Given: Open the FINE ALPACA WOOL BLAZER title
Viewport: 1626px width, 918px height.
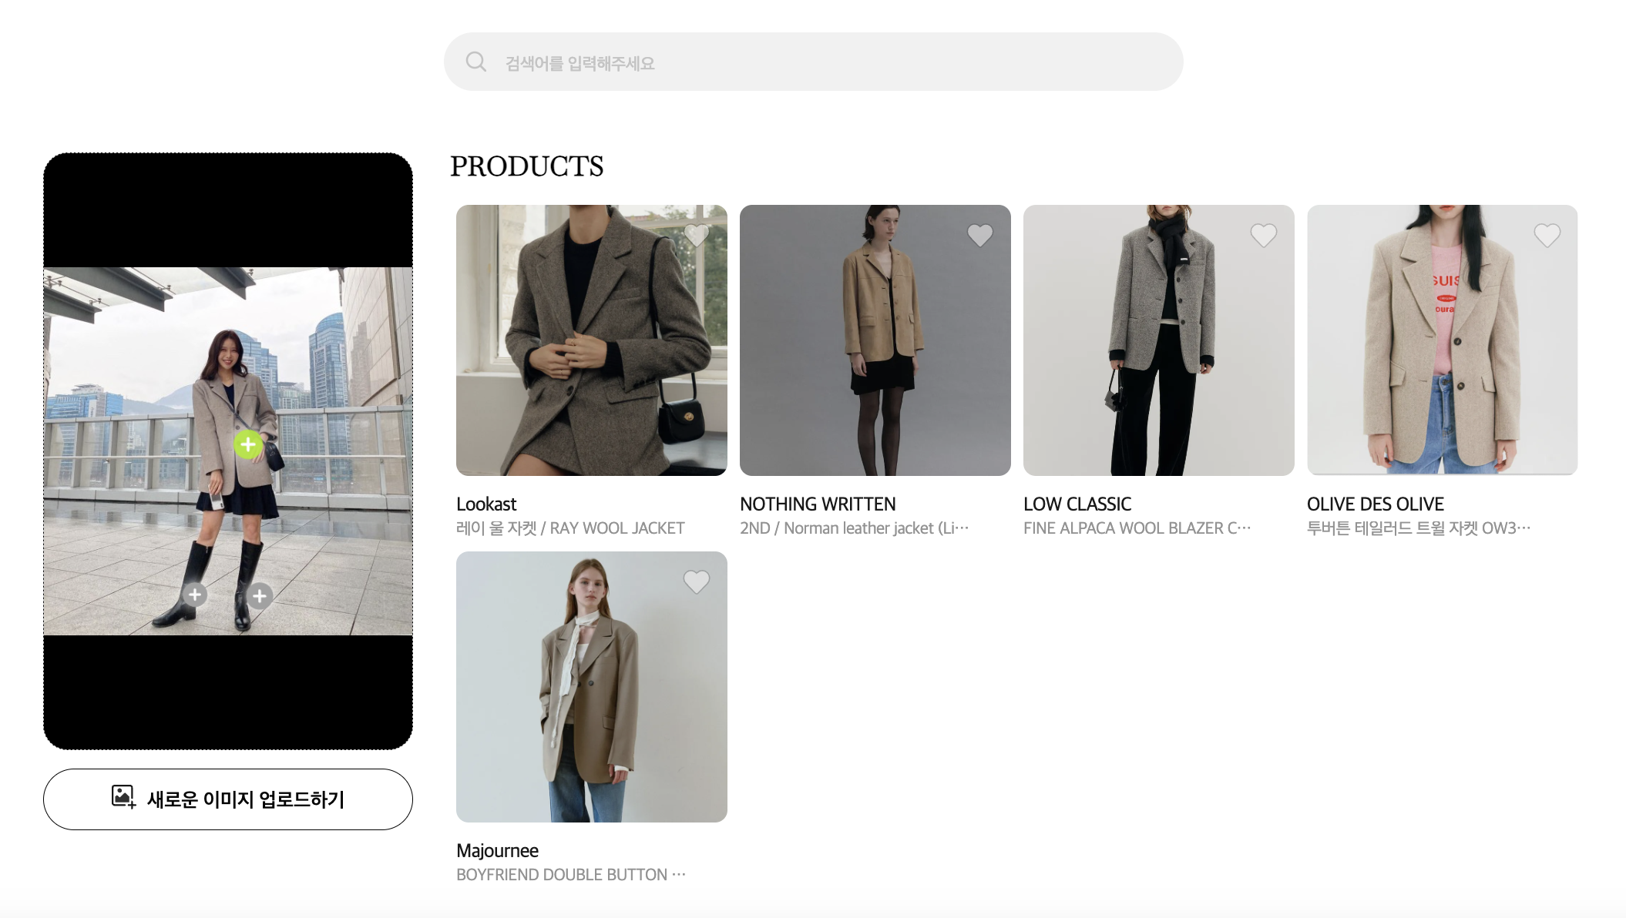Looking at the screenshot, I should [1136, 528].
